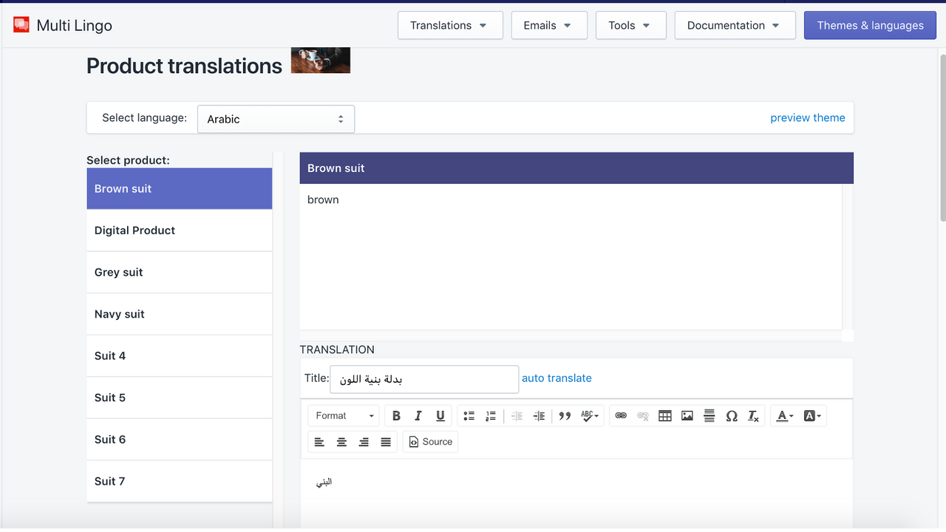The width and height of the screenshot is (946, 532).
Task: Click into the Arabic translation editor body
Action: (x=576, y=494)
